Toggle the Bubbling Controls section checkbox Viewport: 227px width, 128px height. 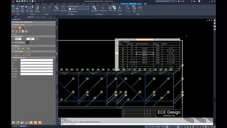[13, 25]
